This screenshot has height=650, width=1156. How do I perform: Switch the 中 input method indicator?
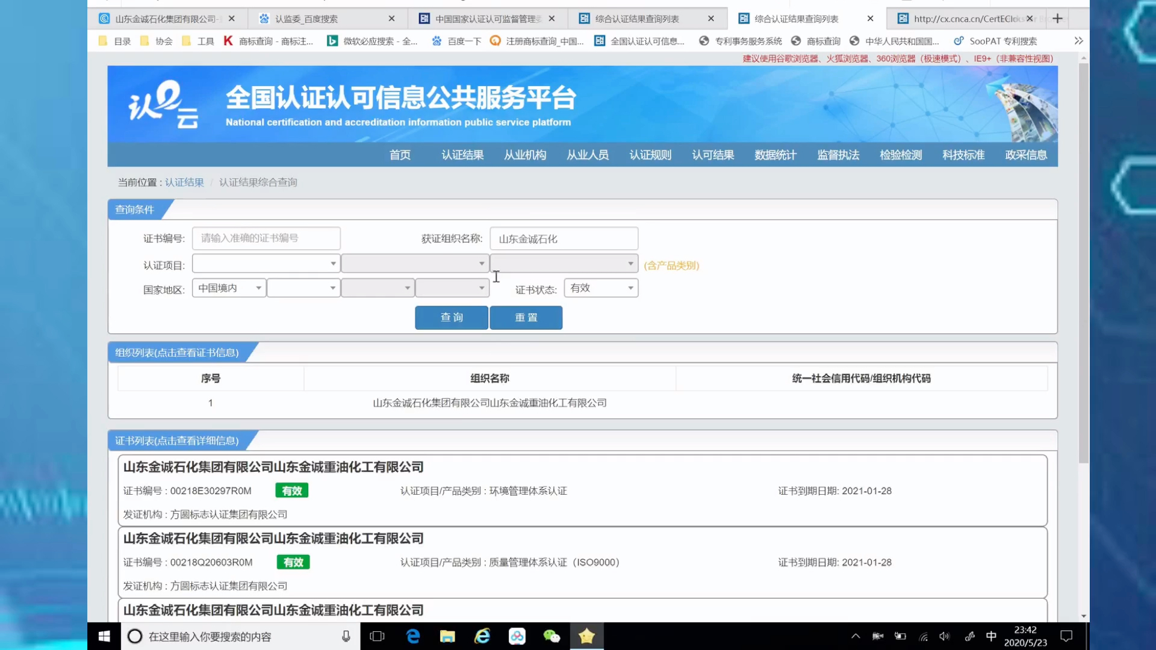(x=991, y=636)
